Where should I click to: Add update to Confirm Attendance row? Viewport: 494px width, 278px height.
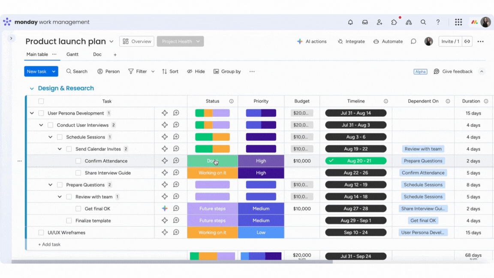pos(176,161)
